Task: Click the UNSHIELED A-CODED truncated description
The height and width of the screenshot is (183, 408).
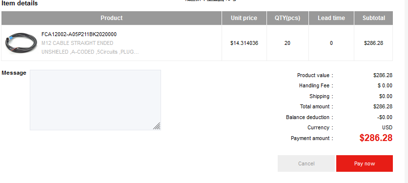Action: coord(90,52)
